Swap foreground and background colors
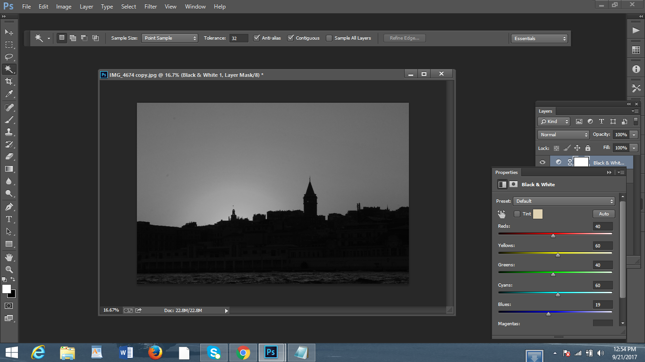 coord(13,280)
